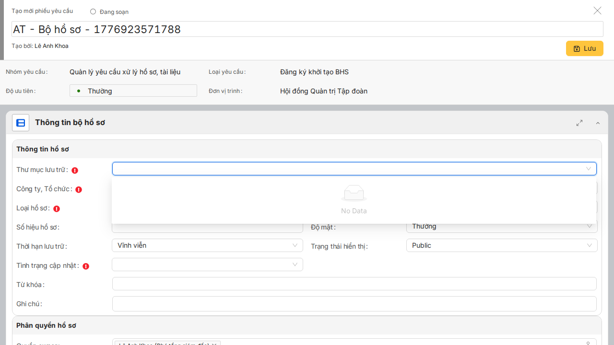
Task: Click the Từ khóa input field
Action: click(354, 284)
